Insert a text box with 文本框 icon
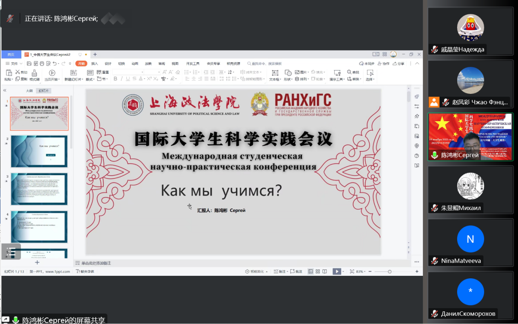This screenshot has height=324, width=518. point(275,73)
